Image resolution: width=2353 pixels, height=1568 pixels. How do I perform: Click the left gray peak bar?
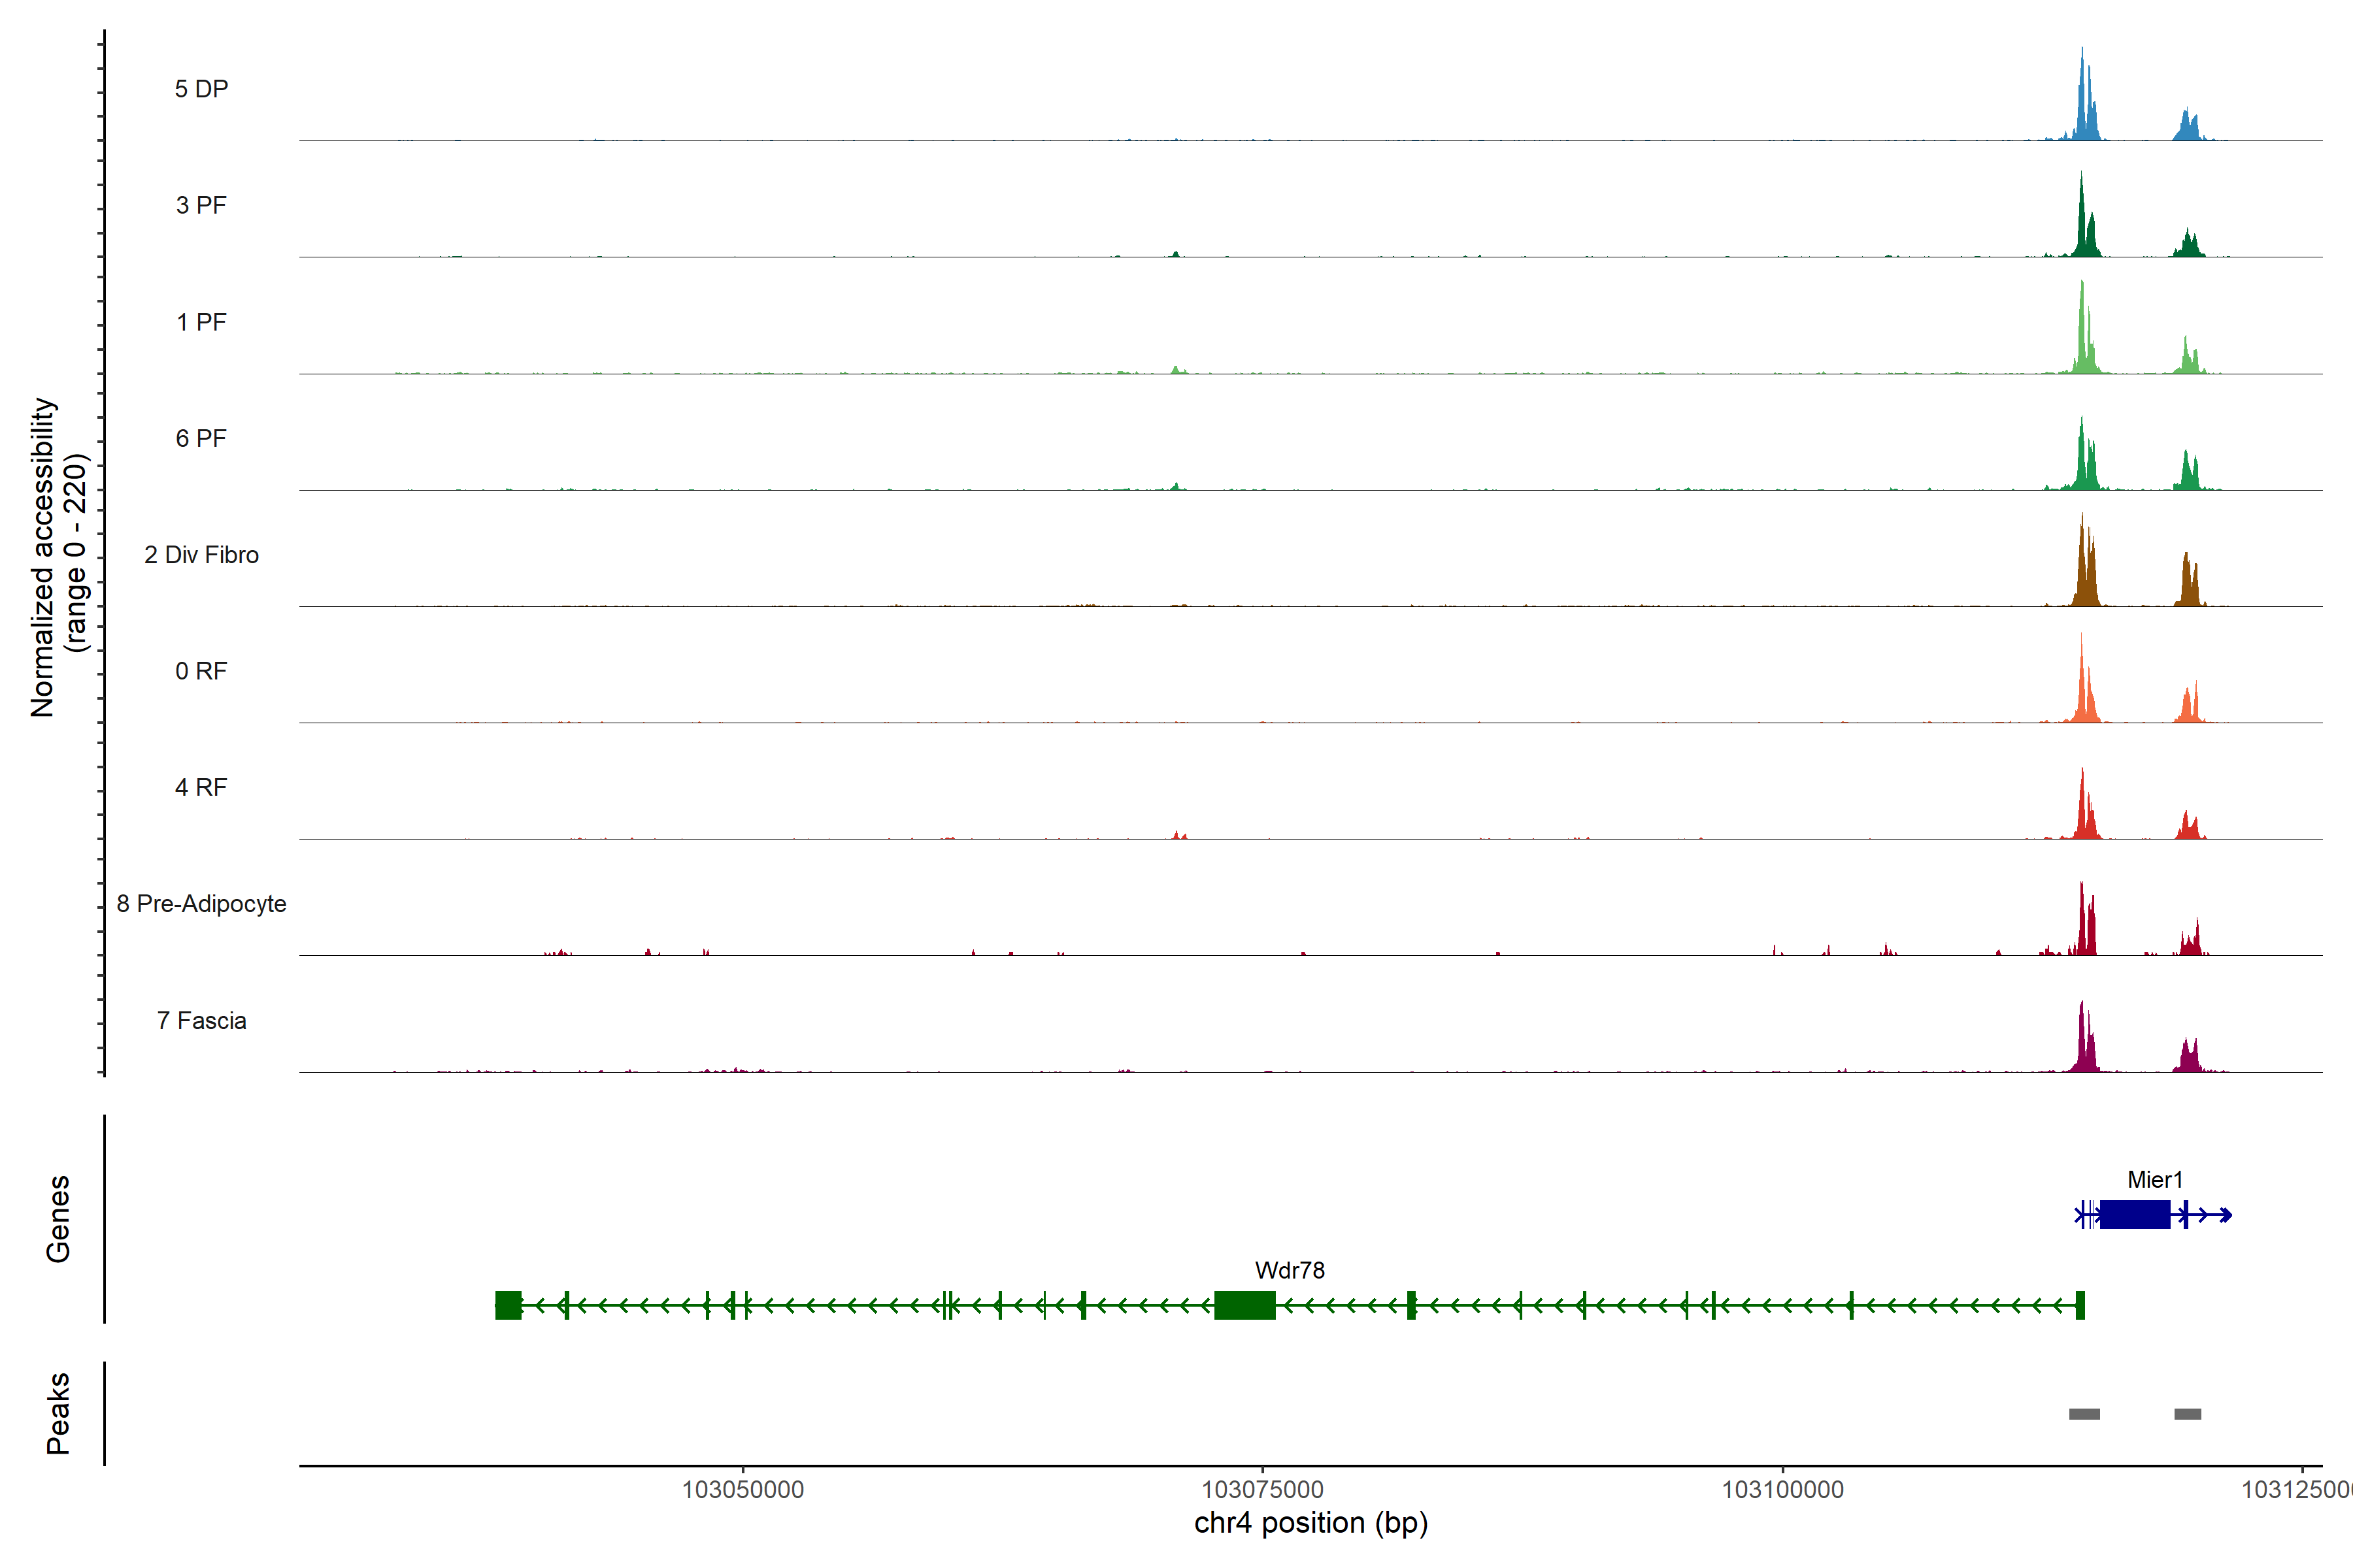point(2084,1414)
